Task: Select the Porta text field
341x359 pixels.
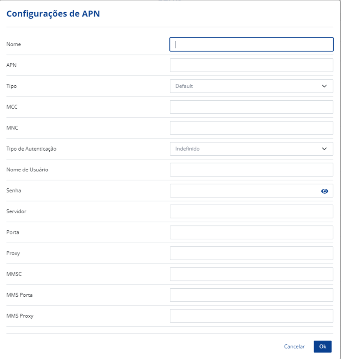Action: point(251,233)
